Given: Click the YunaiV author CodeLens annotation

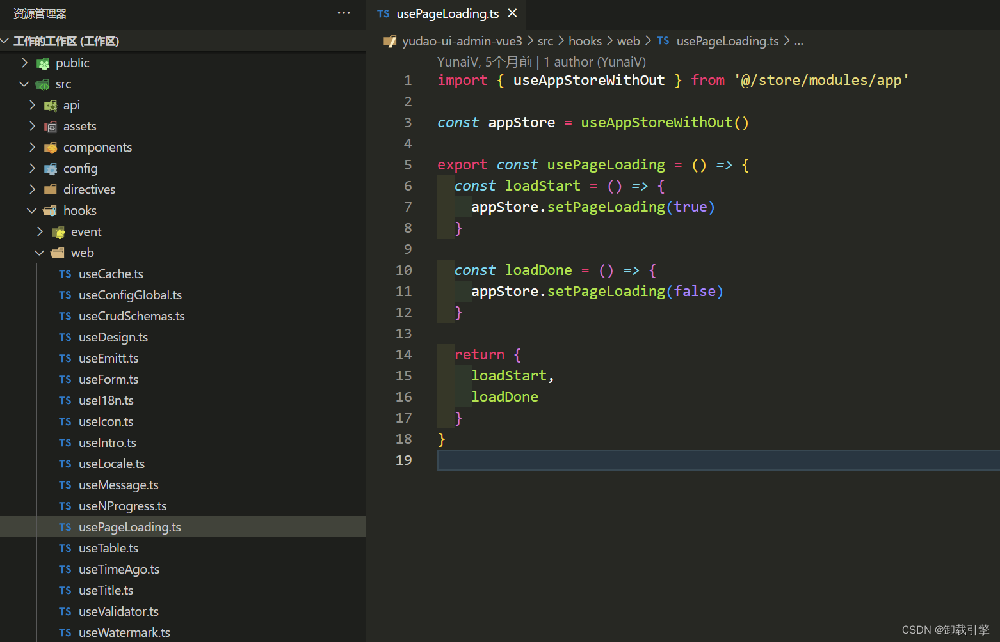Looking at the screenshot, I should coord(542,62).
